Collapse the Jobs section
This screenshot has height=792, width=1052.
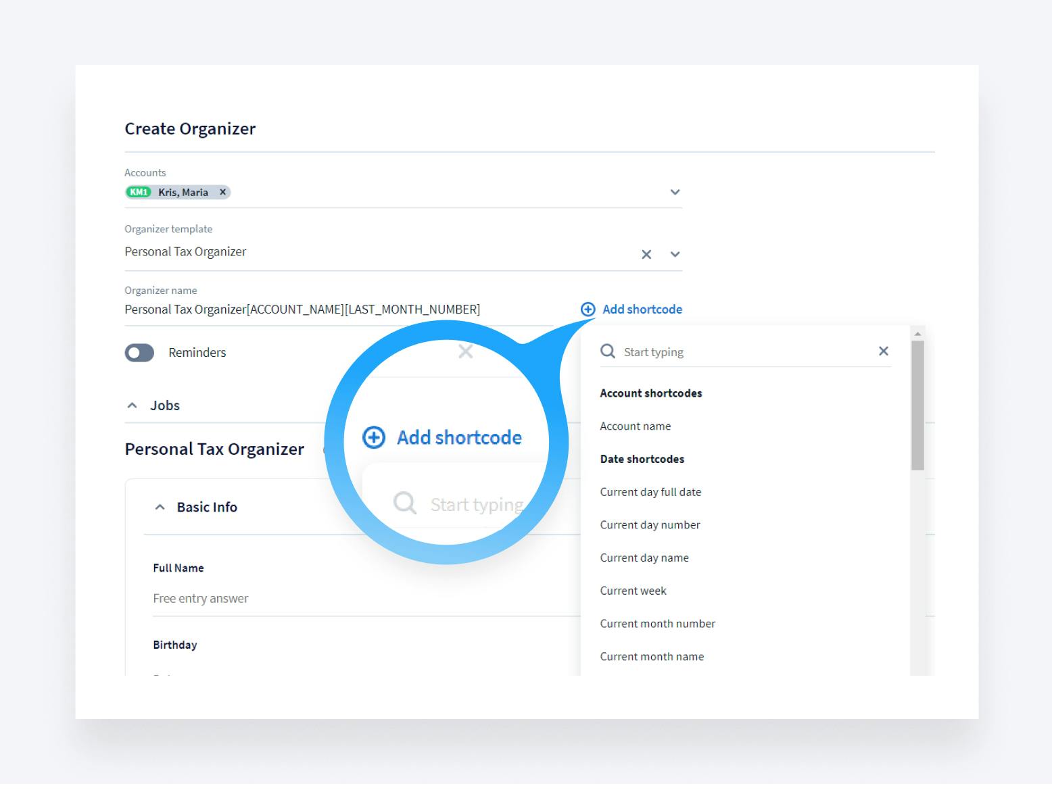133,405
